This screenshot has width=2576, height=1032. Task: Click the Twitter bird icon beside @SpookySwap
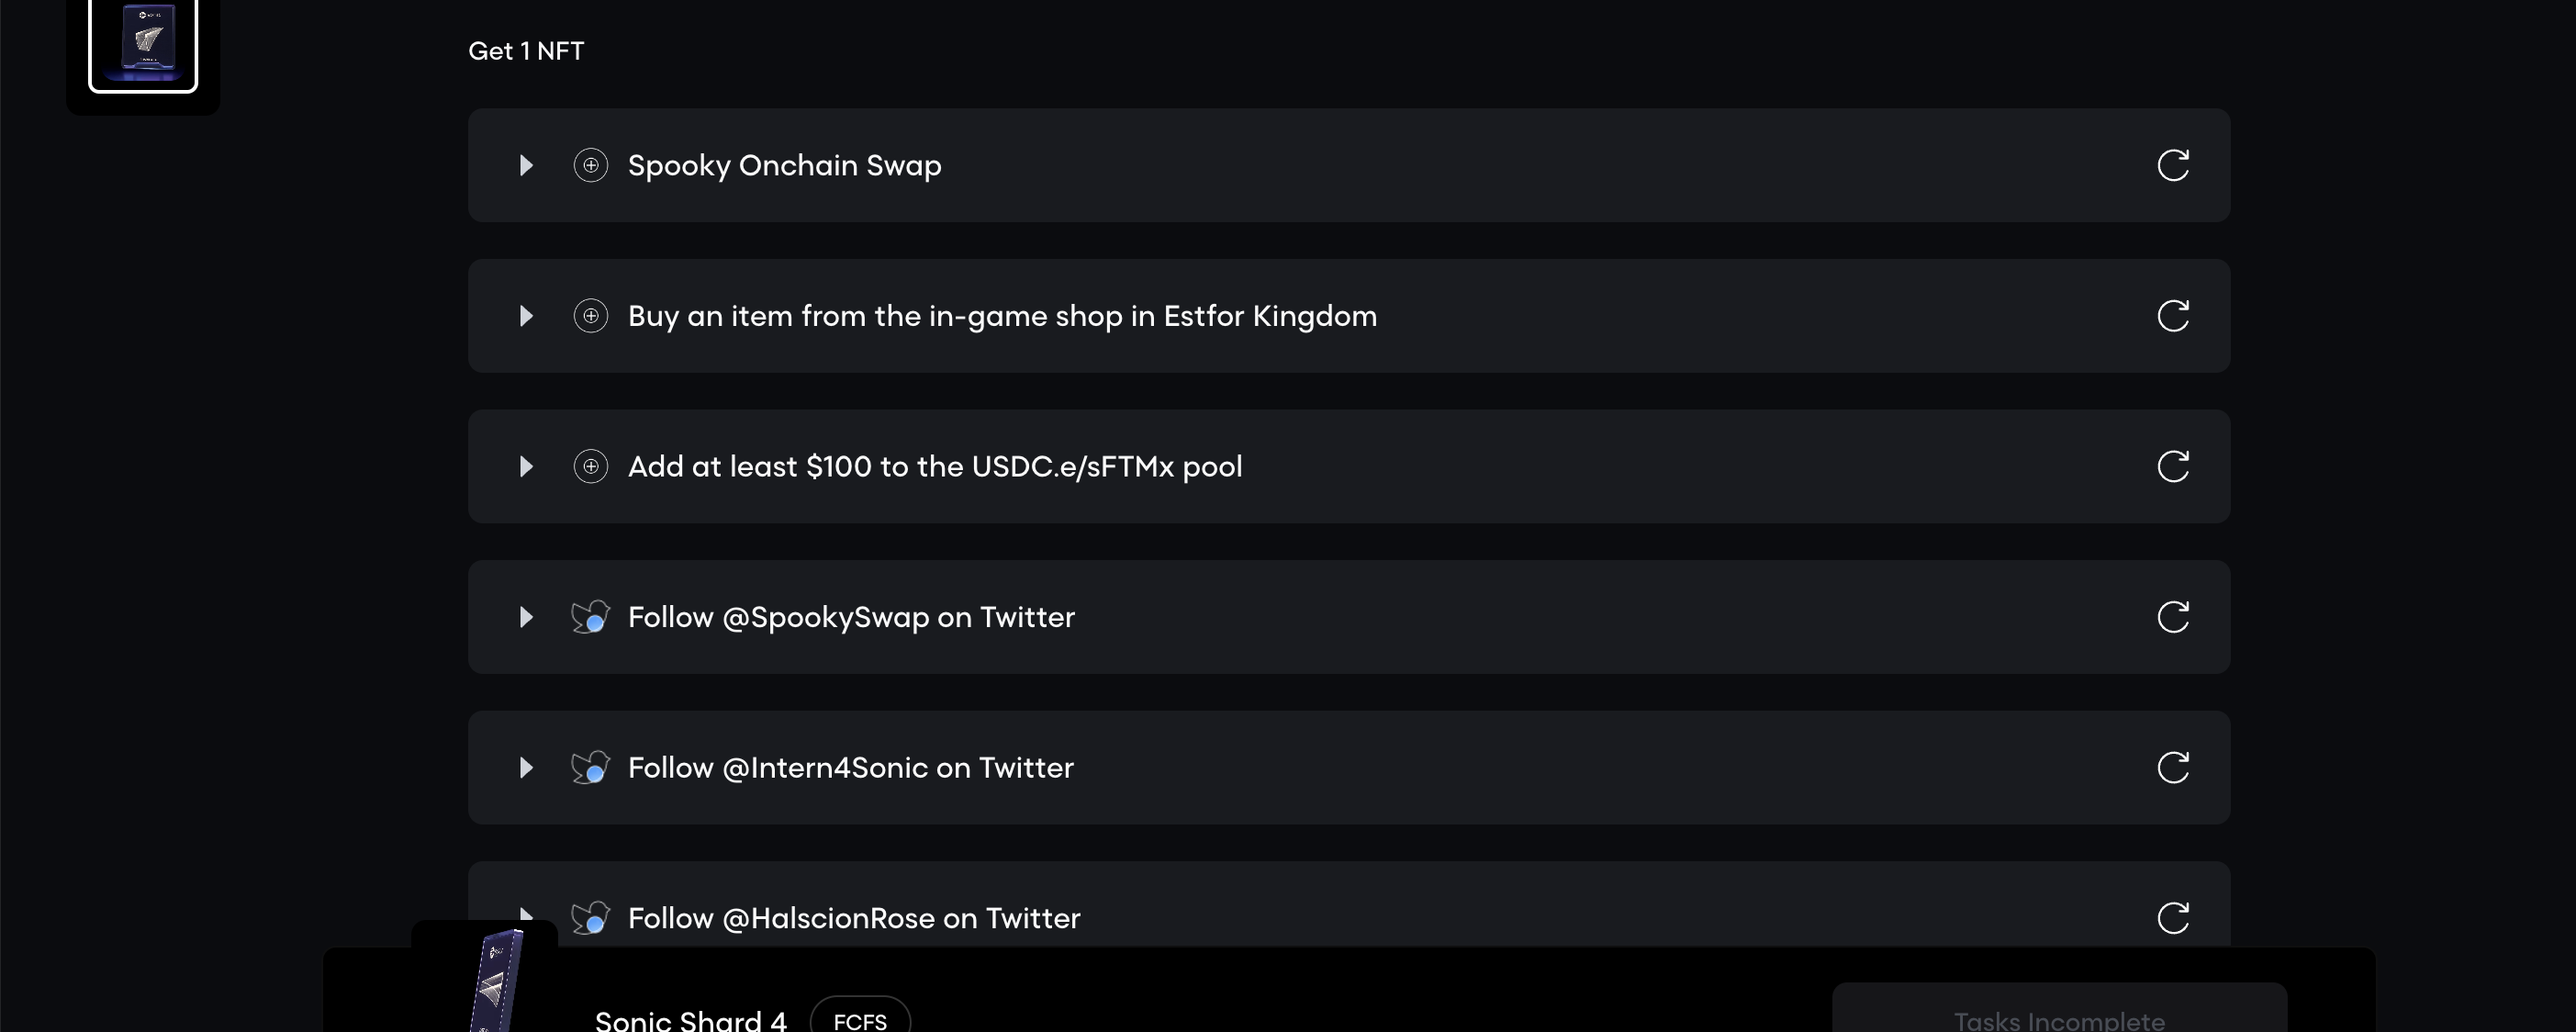590,617
